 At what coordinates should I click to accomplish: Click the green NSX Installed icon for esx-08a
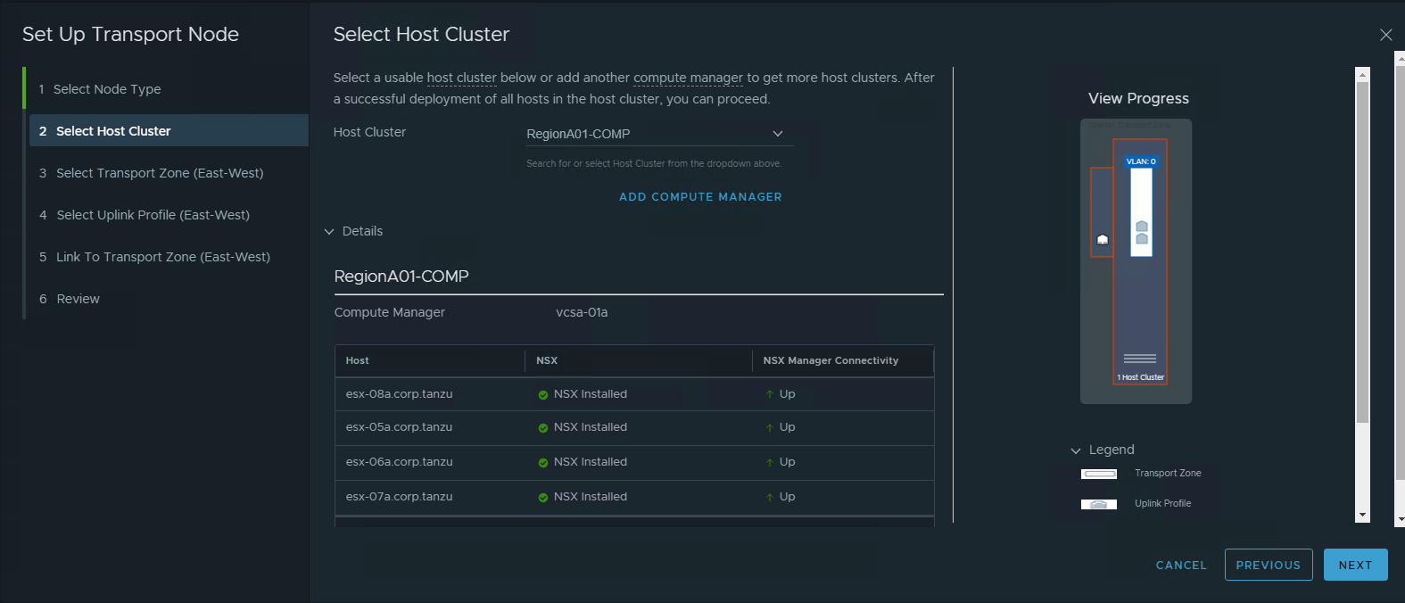coord(542,395)
